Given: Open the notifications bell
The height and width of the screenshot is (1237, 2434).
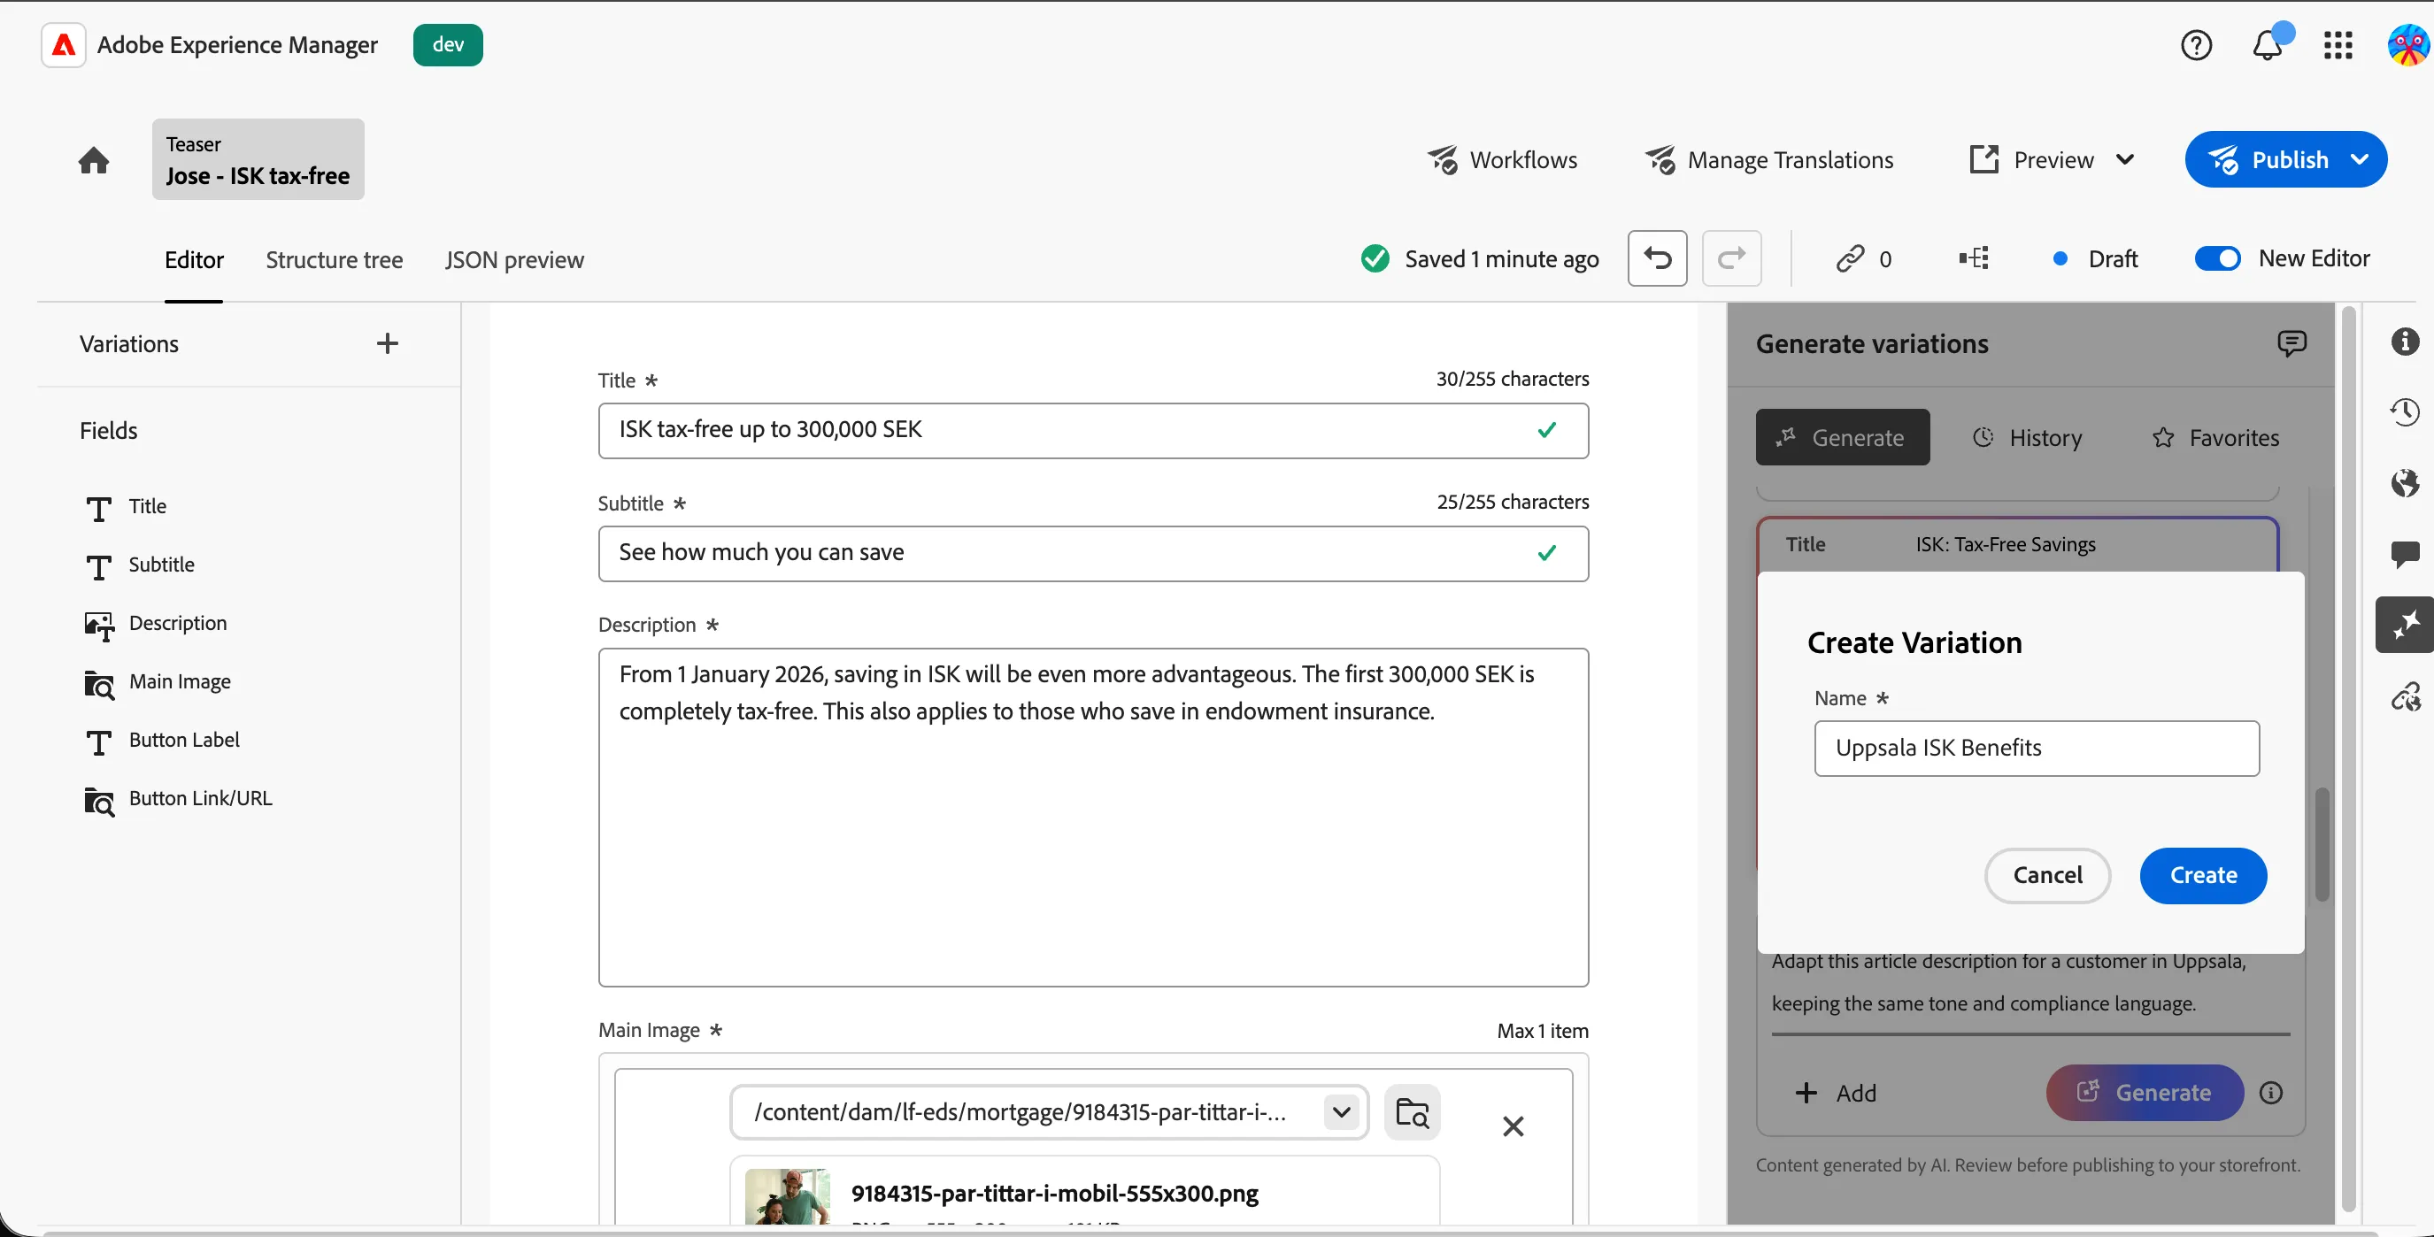Looking at the screenshot, I should tap(2267, 44).
